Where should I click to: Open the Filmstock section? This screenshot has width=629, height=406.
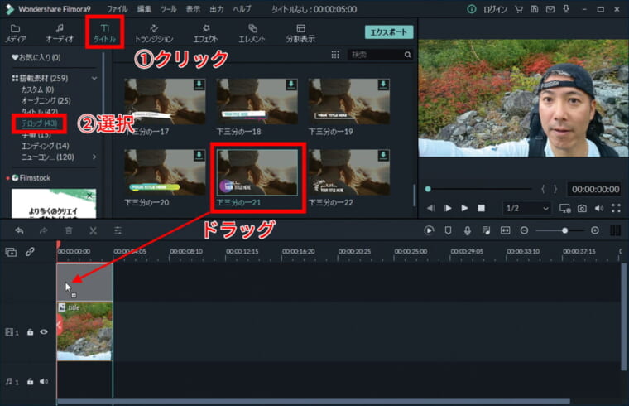[x=31, y=177]
